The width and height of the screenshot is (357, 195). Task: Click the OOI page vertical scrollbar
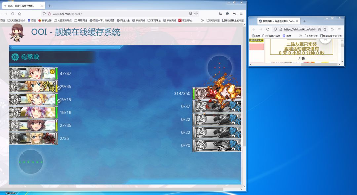pyautogui.click(x=244, y=87)
